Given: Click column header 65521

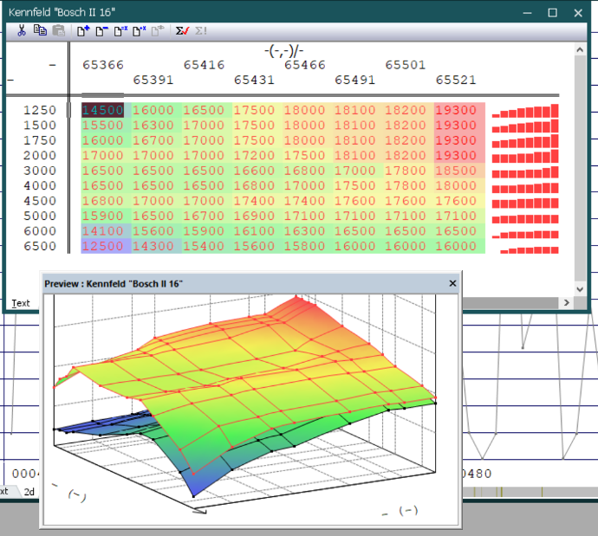Looking at the screenshot, I should click(x=456, y=80).
